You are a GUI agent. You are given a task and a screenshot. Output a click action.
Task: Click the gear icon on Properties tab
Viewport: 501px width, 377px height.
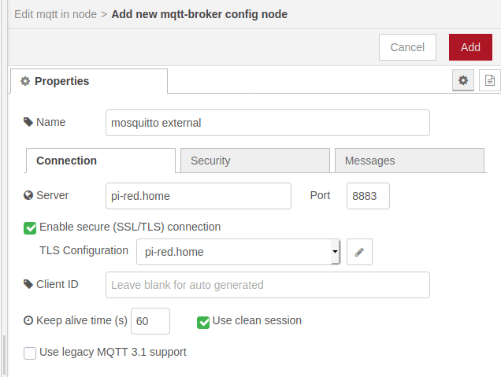point(25,81)
